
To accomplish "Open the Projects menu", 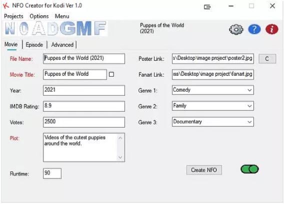I will pos(13,16).
